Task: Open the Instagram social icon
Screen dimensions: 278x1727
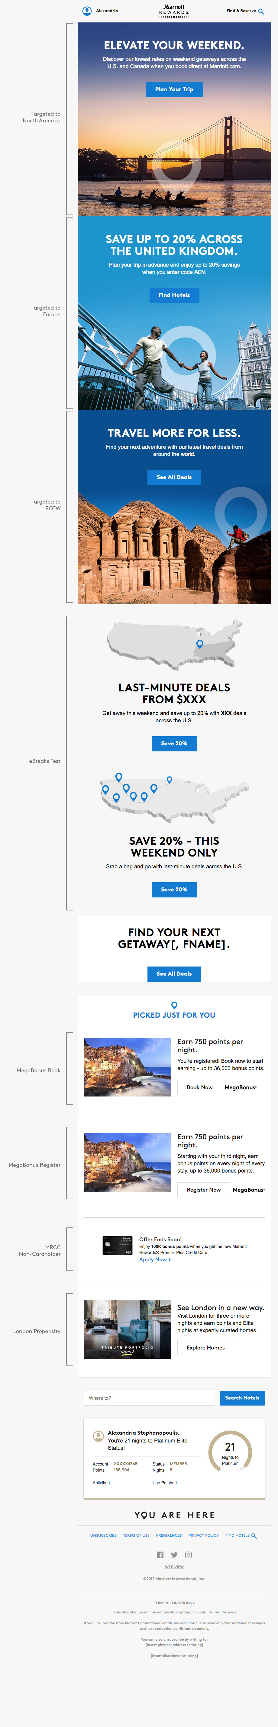Action: coord(189,1555)
